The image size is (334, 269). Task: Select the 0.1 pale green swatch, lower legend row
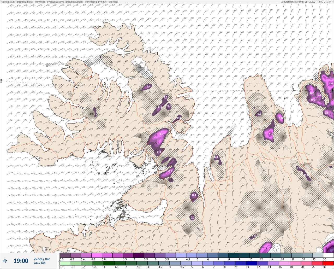coord(65,263)
